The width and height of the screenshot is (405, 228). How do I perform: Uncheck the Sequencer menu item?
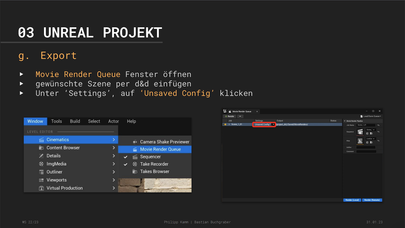pyautogui.click(x=125, y=157)
